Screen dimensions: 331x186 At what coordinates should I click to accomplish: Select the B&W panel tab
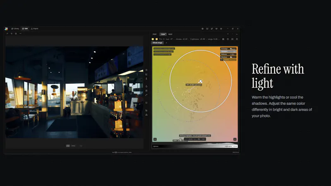(x=170, y=34)
